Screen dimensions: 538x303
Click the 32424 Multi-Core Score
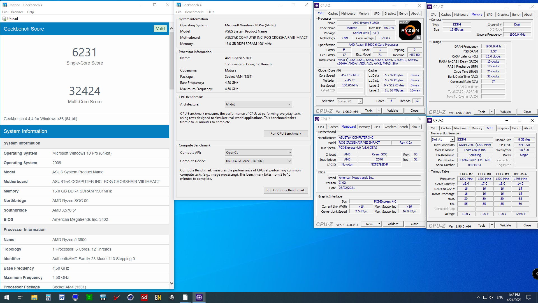click(x=85, y=91)
